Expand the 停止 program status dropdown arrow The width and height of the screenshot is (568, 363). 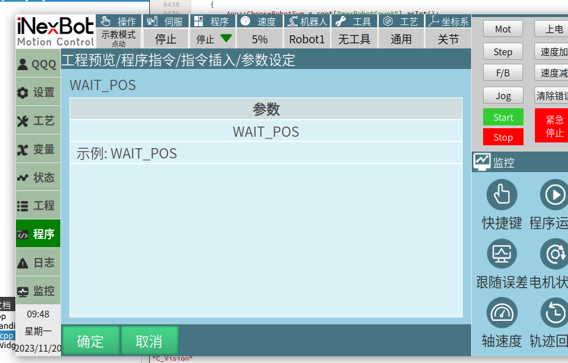point(226,39)
